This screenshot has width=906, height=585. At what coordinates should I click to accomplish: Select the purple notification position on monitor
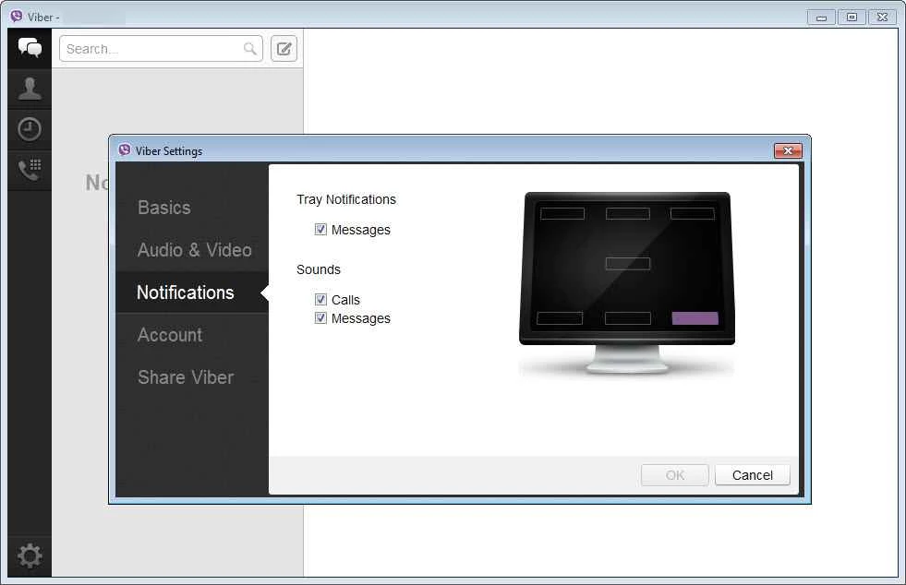pyautogui.click(x=695, y=318)
